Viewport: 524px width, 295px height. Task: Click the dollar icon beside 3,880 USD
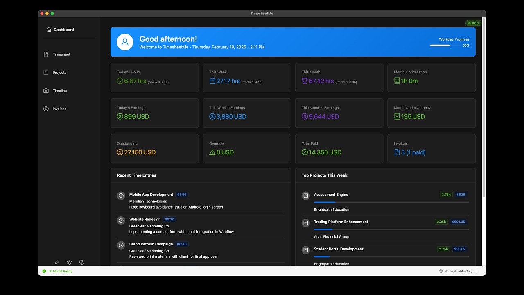coord(212,117)
